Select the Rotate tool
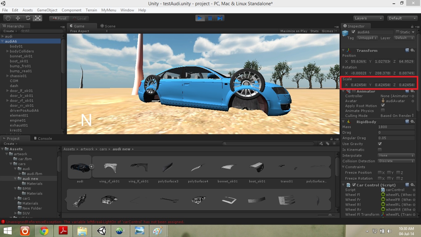The image size is (421, 237). [28, 18]
